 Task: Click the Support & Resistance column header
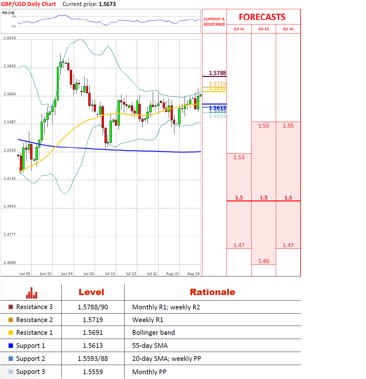click(214, 22)
